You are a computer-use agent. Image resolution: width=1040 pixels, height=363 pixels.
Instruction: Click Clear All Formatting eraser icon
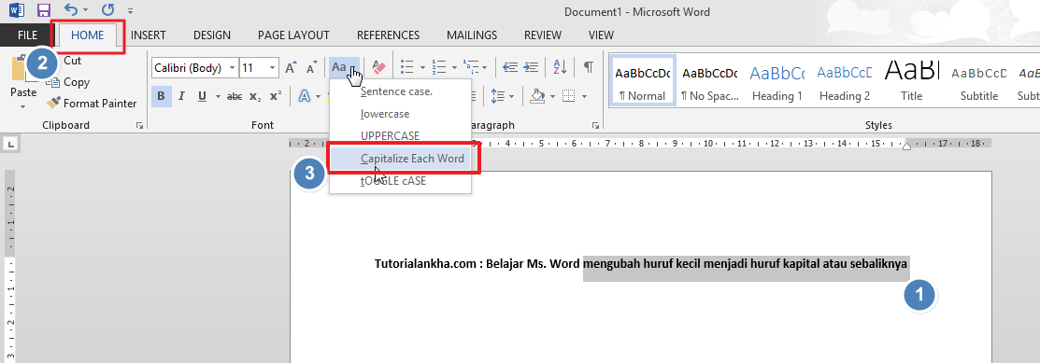378,67
